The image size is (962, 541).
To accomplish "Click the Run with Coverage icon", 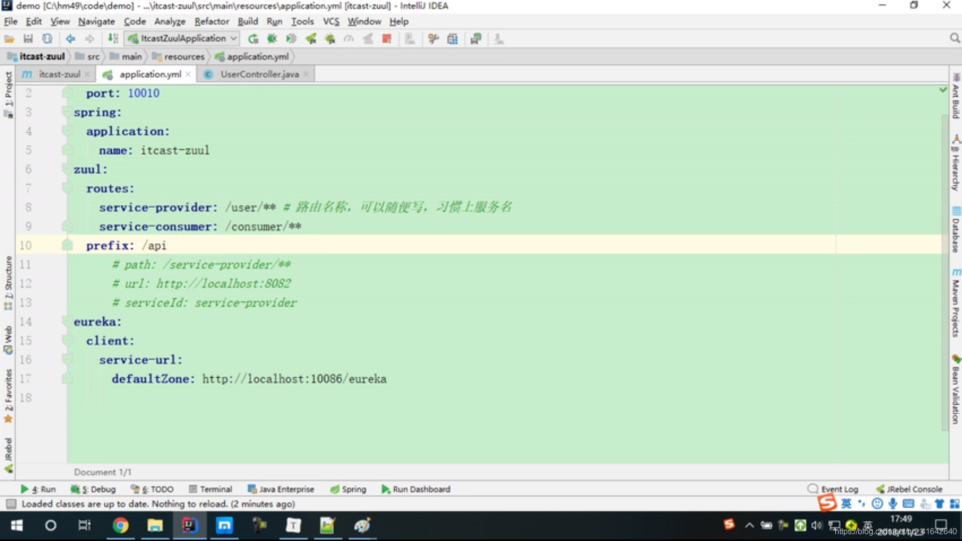I will click(291, 39).
